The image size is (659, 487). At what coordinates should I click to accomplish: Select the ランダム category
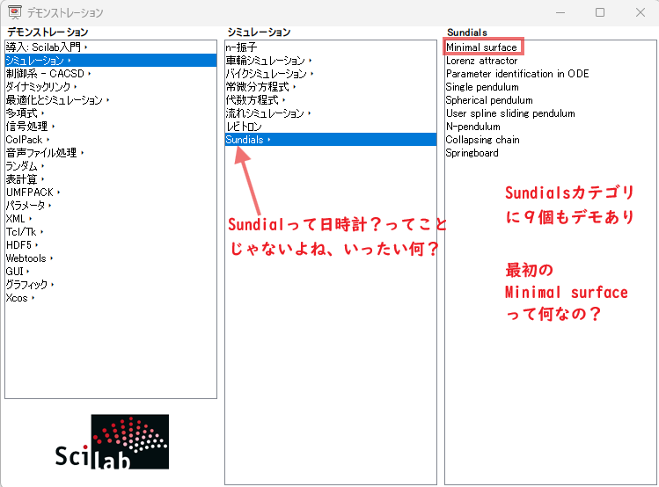click(111, 166)
